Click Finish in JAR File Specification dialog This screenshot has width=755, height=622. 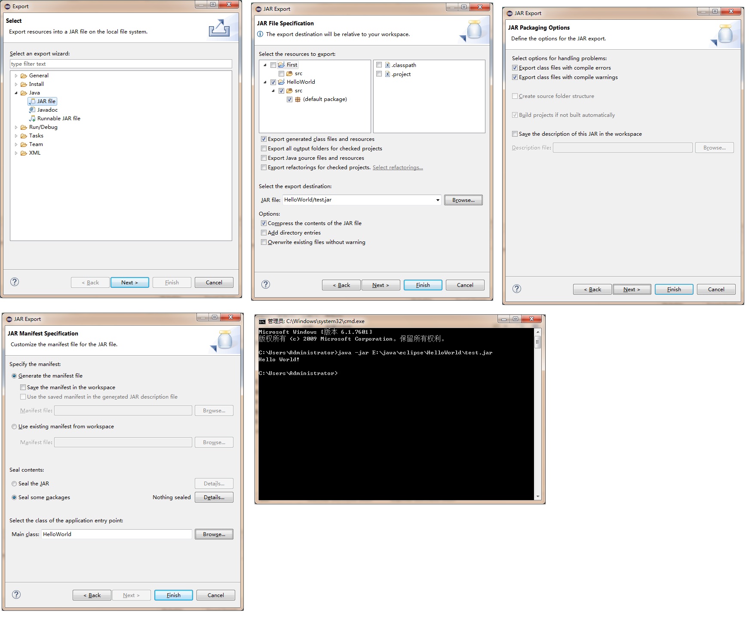click(x=423, y=285)
